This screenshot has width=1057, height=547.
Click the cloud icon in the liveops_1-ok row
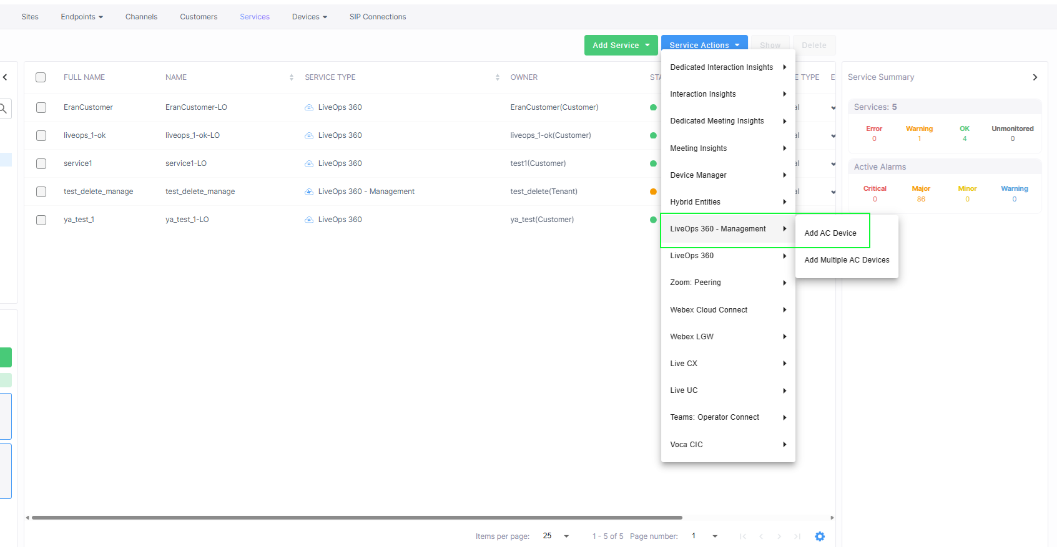[309, 135]
